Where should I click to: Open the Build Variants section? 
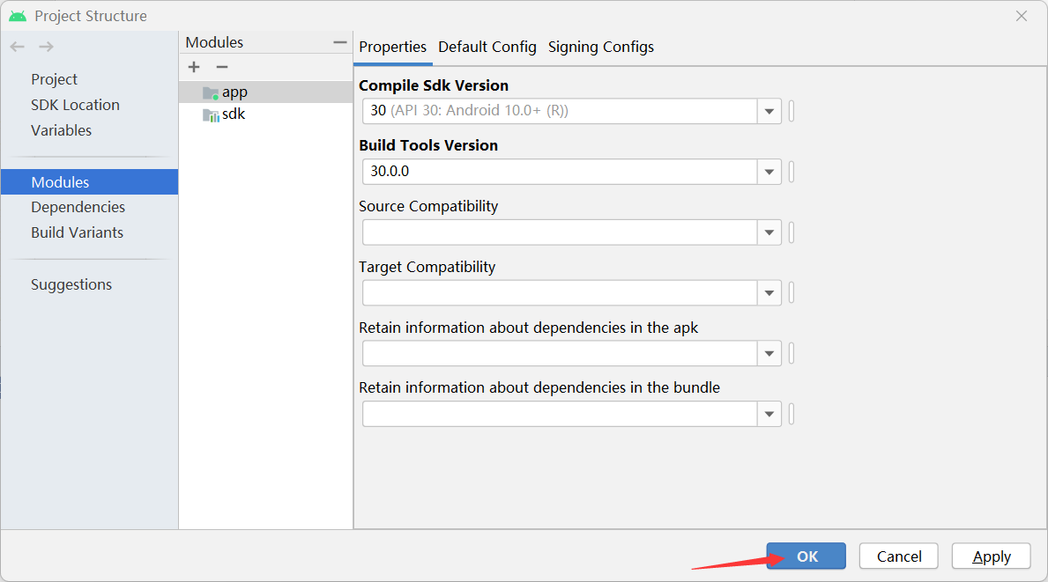coord(77,232)
